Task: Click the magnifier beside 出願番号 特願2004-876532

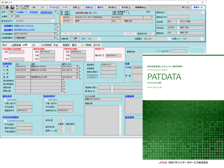Action: pyautogui.click(x=56, y=26)
